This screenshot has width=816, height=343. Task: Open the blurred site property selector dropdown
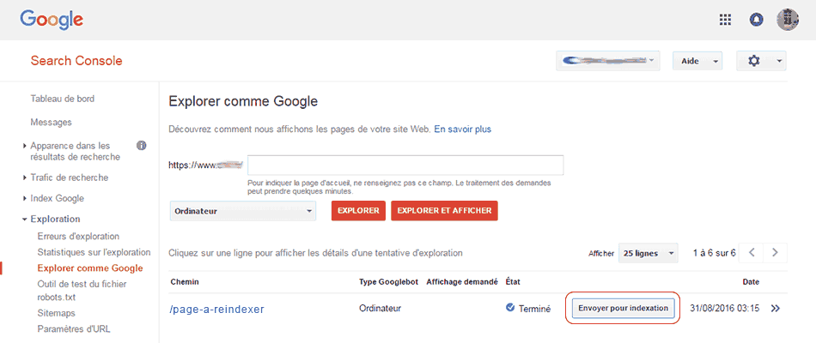pyautogui.click(x=608, y=61)
